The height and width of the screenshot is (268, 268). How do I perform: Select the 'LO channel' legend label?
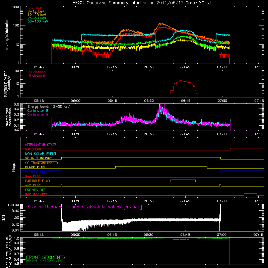click(37, 72)
